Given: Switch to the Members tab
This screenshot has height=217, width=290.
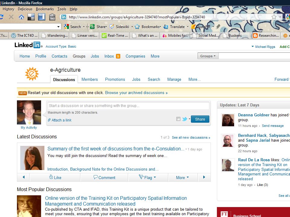Looking at the screenshot, I should pos(89,79).
